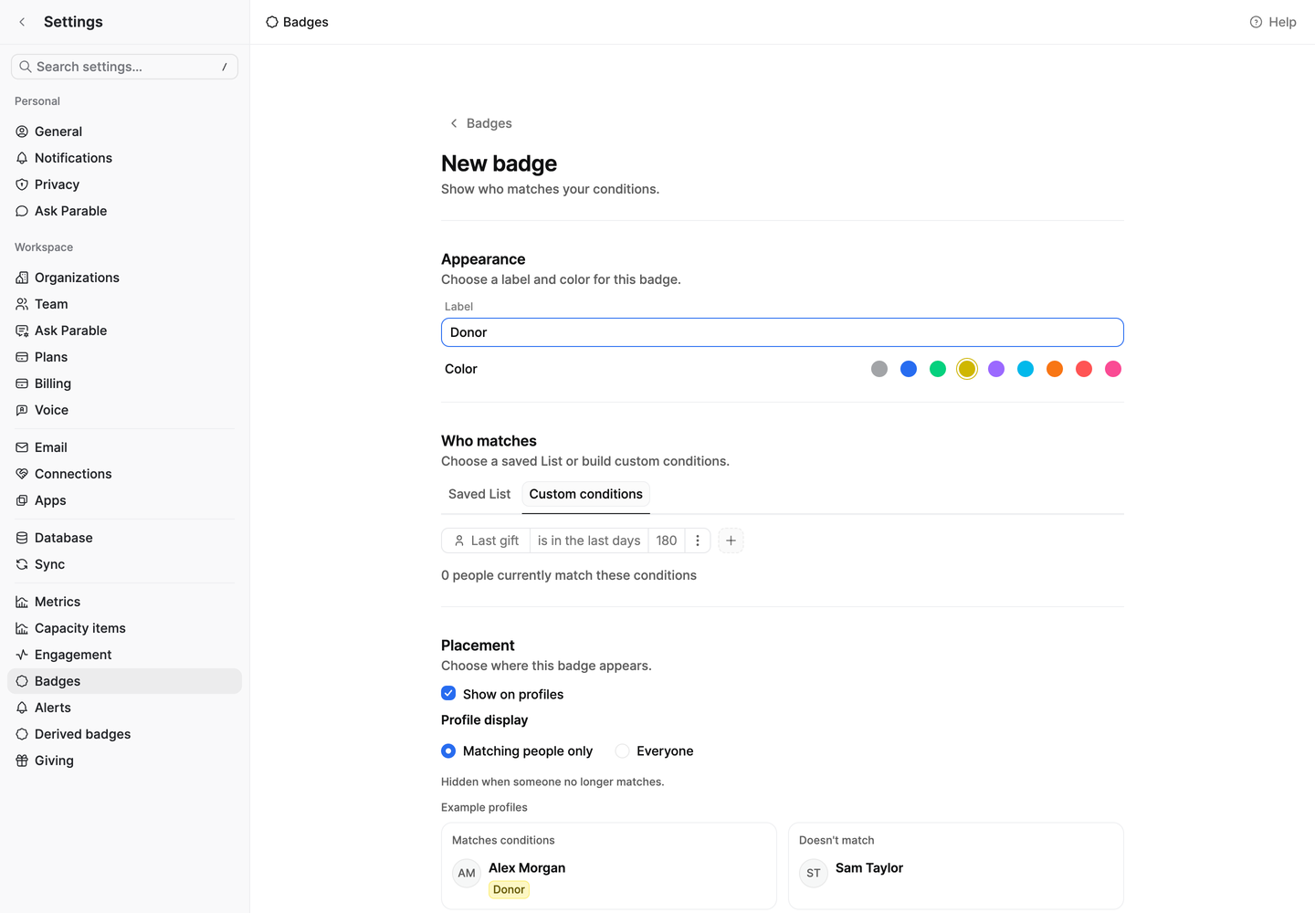Click the Search settings field
Viewport: 1315px width, 913px height.
(x=124, y=67)
